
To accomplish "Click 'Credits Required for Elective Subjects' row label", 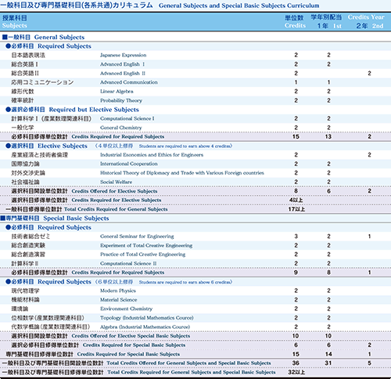I will (117, 200).
